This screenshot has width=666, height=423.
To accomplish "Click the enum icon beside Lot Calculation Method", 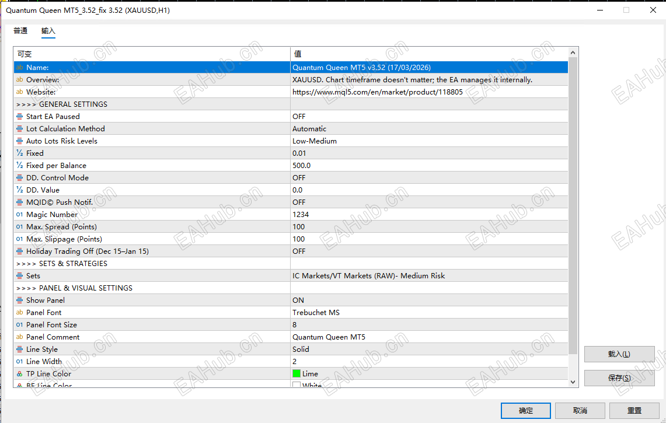I will pos(19,129).
